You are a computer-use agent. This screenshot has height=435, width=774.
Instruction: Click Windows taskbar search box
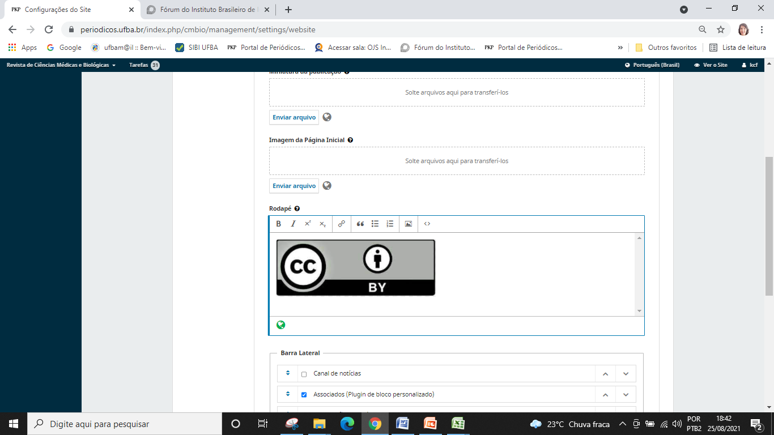pos(125,424)
